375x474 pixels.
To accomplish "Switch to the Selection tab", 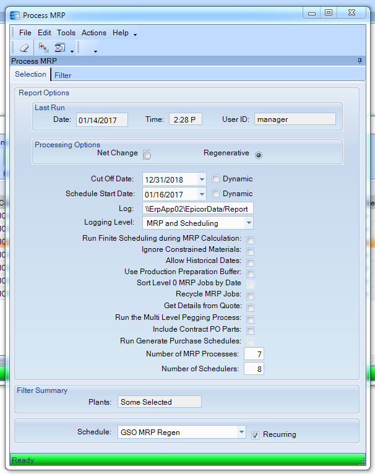I will point(30,74).
